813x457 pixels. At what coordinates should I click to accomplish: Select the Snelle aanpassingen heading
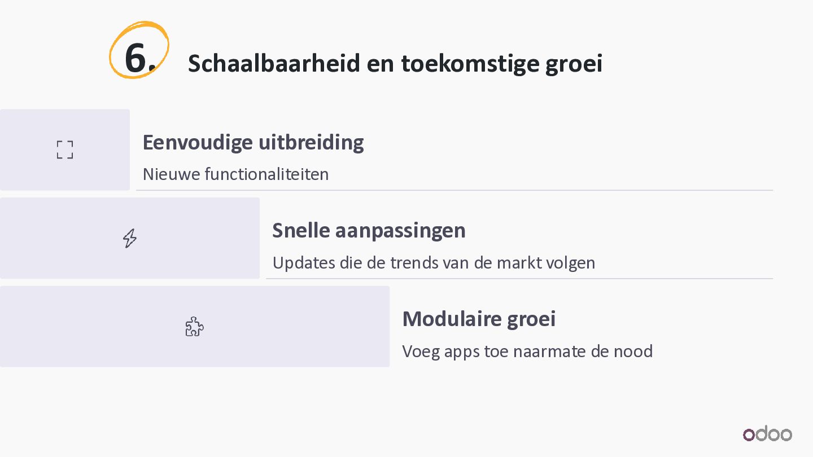[x=369, y=230]
